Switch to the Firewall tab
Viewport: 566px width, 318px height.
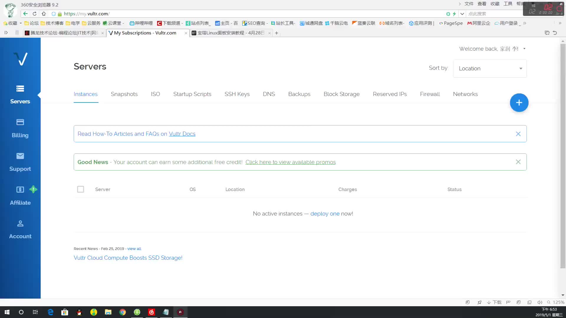pyautogui.click(x=430, y=94)
